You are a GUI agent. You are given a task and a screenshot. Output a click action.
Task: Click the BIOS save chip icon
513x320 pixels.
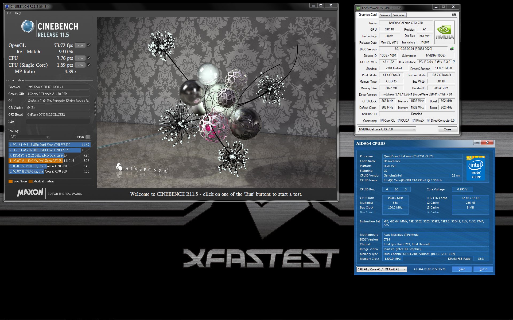point(452,49)
